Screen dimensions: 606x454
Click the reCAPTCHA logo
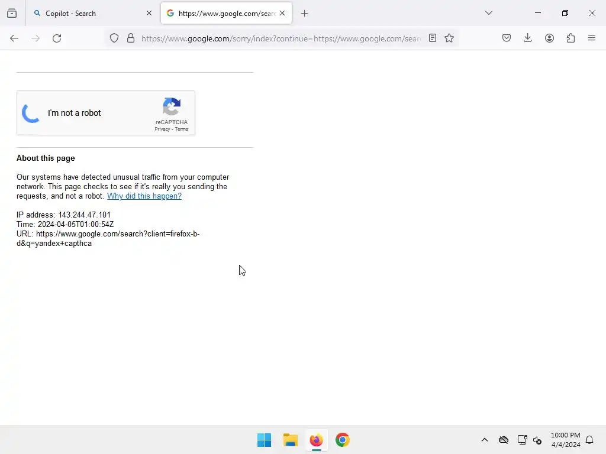click(x=172, y=106)
